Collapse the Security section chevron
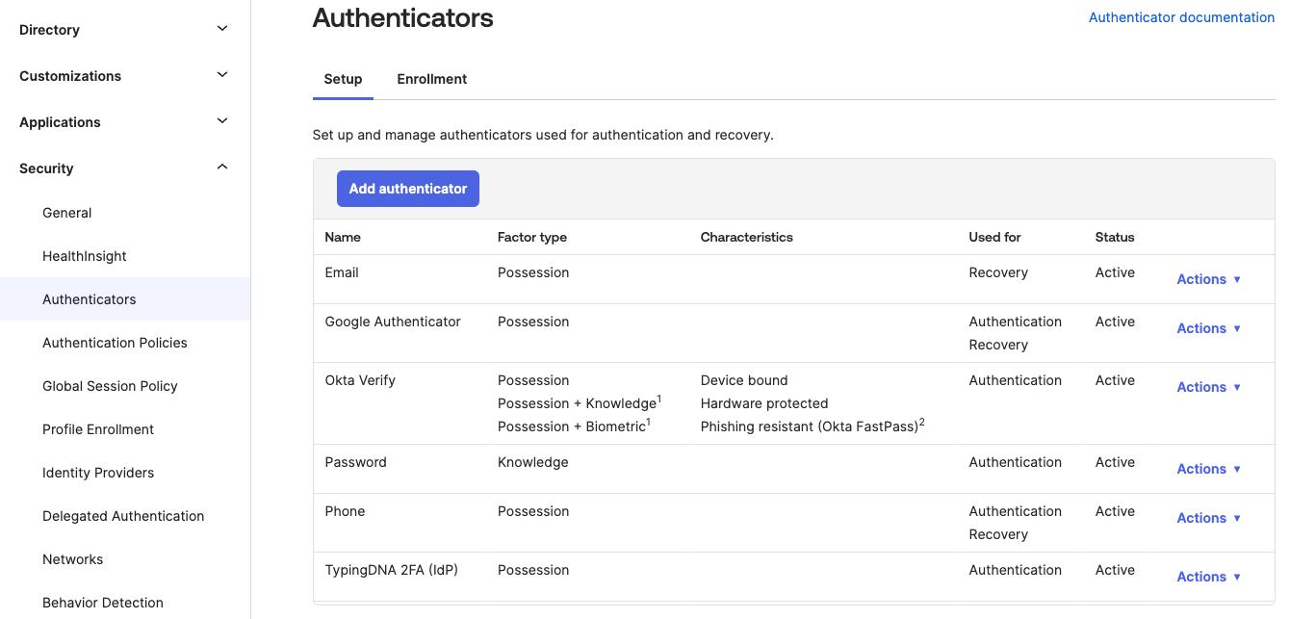 (222, 168)
